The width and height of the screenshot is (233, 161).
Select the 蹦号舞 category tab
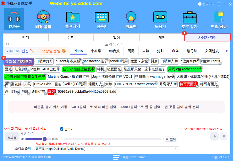[192, 51]
